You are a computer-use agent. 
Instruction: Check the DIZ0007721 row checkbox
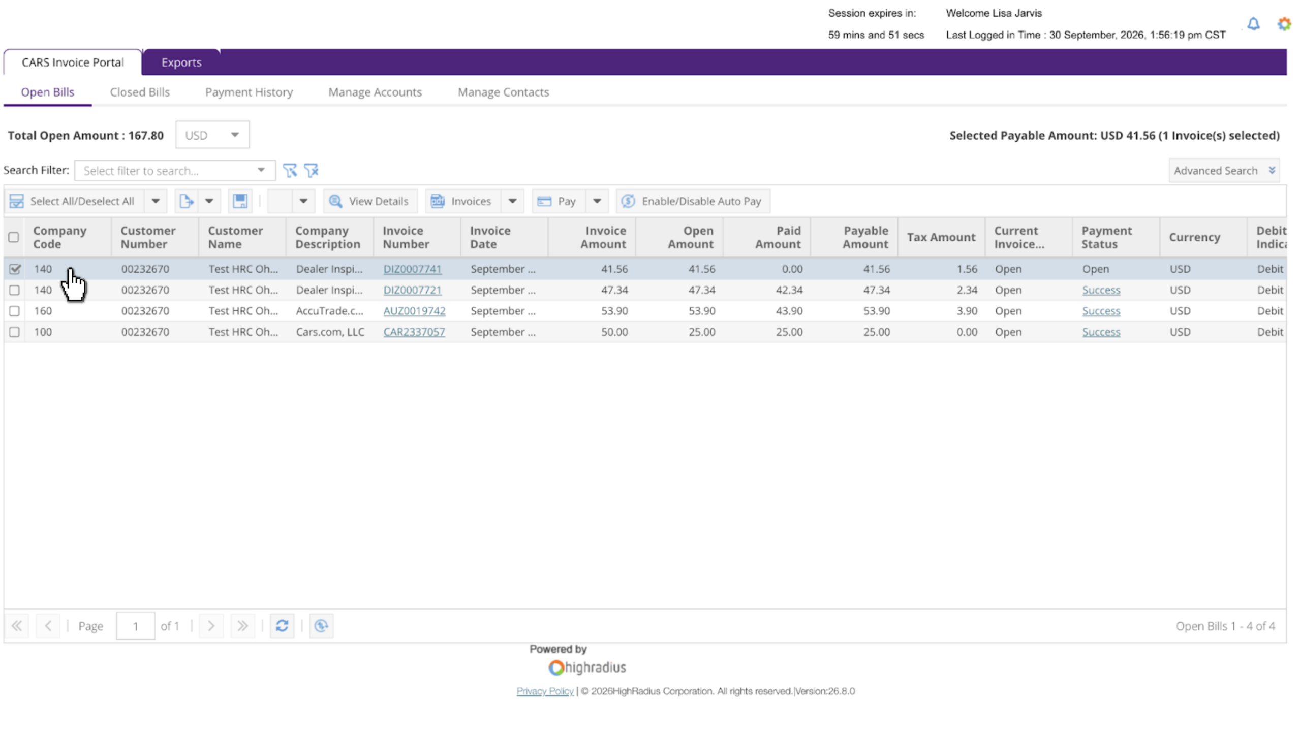click(14, 290)
